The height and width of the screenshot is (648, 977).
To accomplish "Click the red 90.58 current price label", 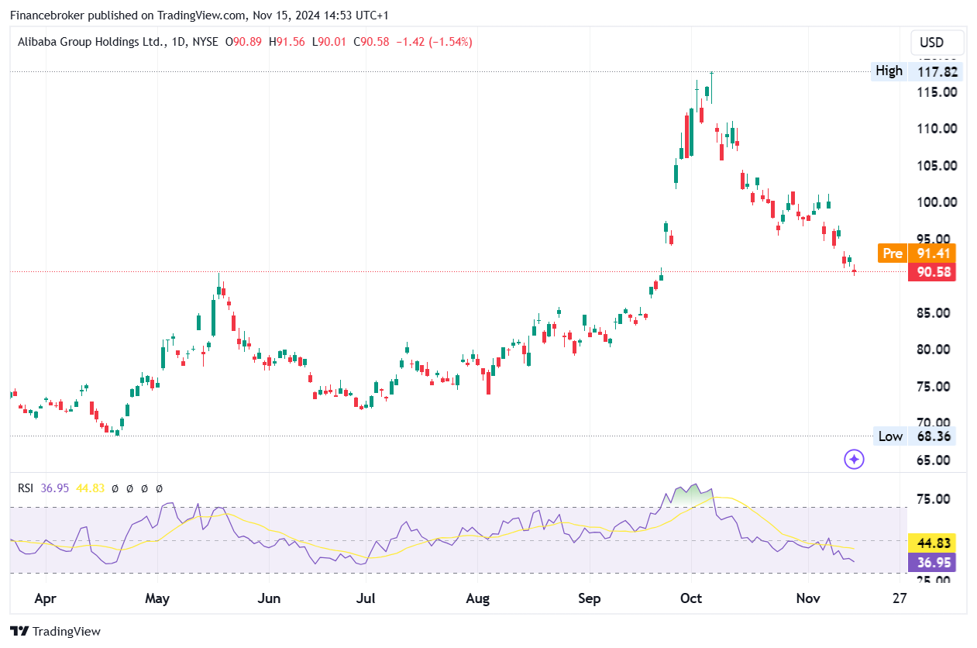I will (x=932, y=272).
